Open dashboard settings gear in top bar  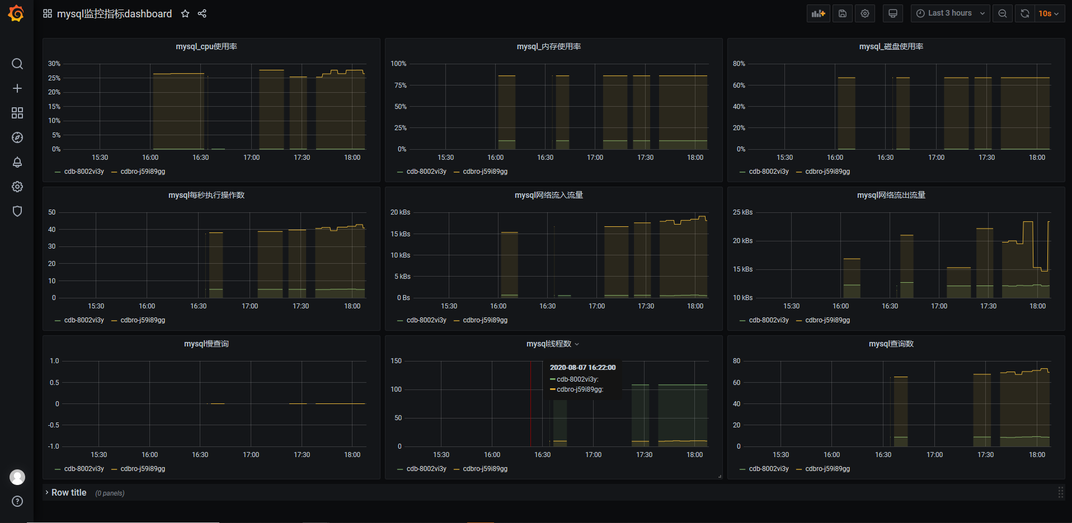[x=865, y=13]
